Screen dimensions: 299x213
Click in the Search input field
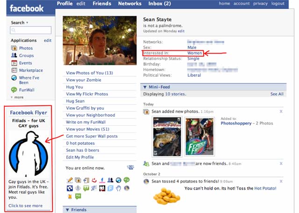pyautogui.click(x=31, y=30)
